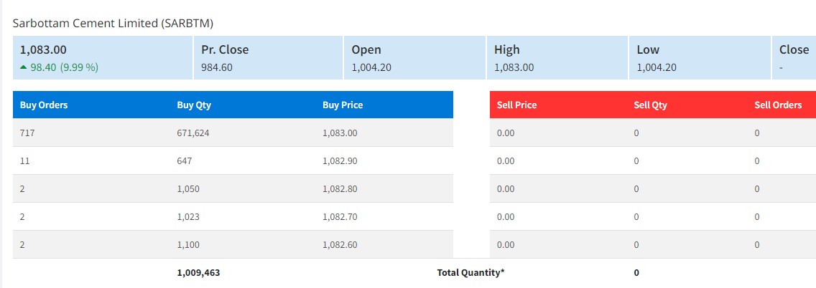Click the Sell Orders column header

coord(777,105)
